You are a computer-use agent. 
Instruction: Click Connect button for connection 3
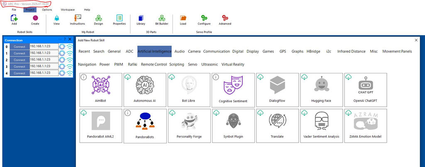(20, 66)
